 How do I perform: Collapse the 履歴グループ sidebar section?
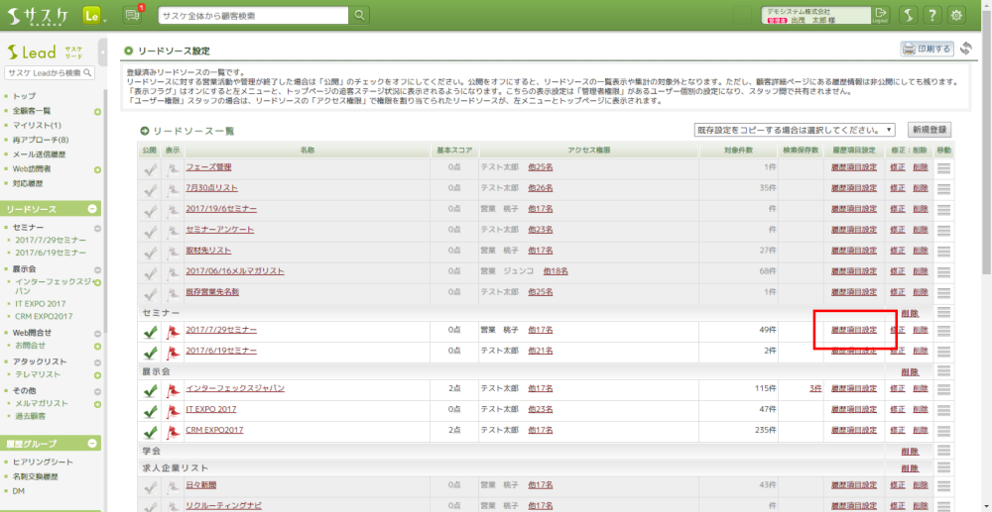[x=93, y=444]
